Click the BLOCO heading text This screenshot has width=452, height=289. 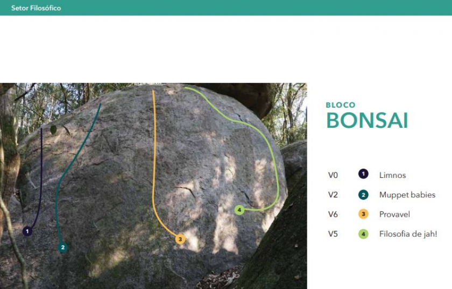(x=341, y=105)
